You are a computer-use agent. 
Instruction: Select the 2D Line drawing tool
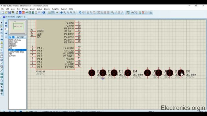(2, 71)
